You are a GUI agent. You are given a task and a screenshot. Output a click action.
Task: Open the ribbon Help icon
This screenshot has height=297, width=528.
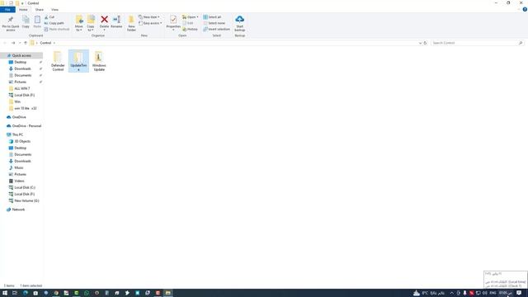[525, 9]
